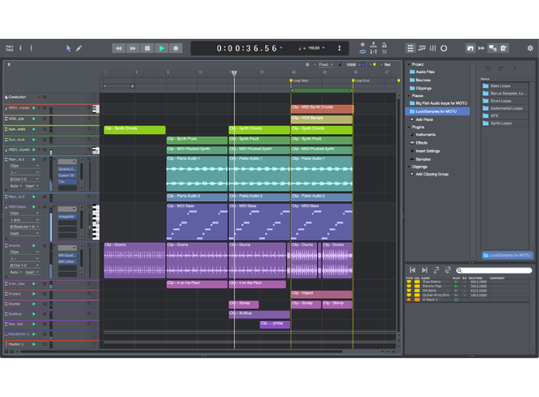Screen dimensions: 539x397
Task: Start playback with the green play button
Action: (162, 49)
